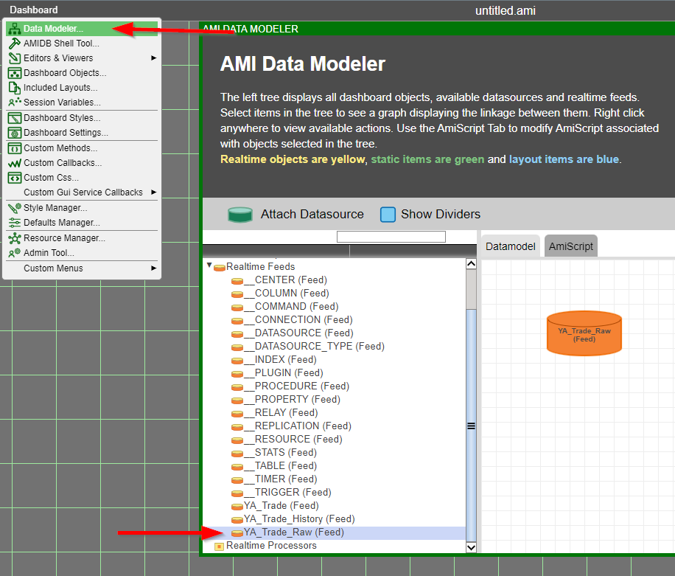Toggle the Show Dividers checkbox
The image size is (675, 576).
[x=388, y=215]
